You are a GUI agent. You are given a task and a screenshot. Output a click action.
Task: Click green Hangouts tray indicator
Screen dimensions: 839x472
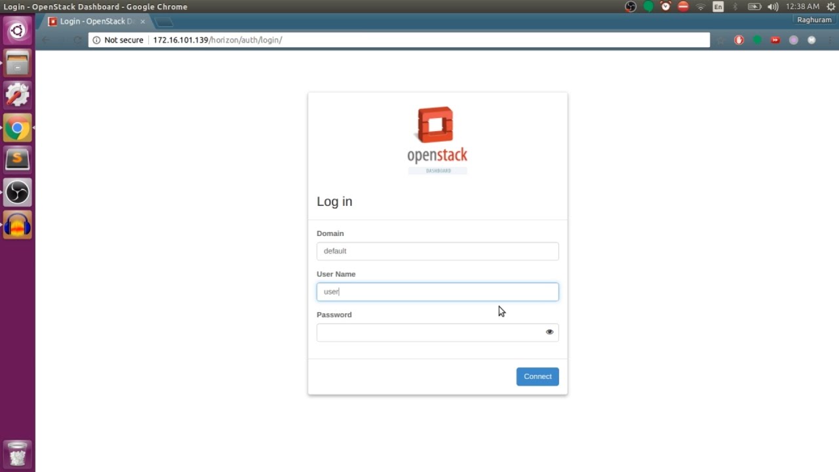click(x=648, y=7)
